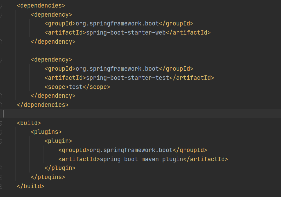Collapse the build section fold marker
This screenshot has width=281, height=197.
click(x=1, y=123)
